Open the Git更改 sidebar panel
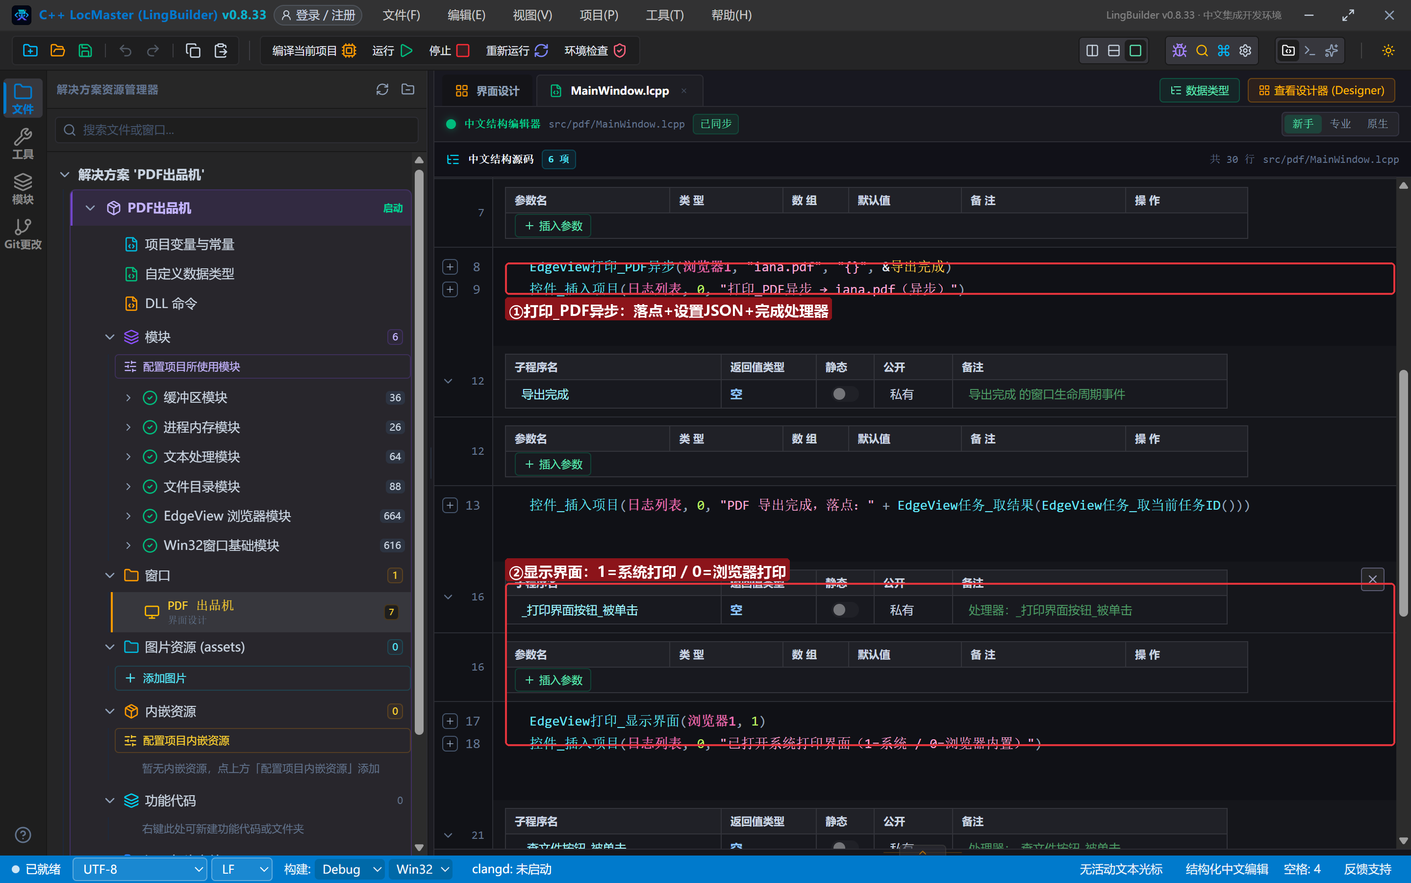The image size is (1411, 883). (23, 234)
